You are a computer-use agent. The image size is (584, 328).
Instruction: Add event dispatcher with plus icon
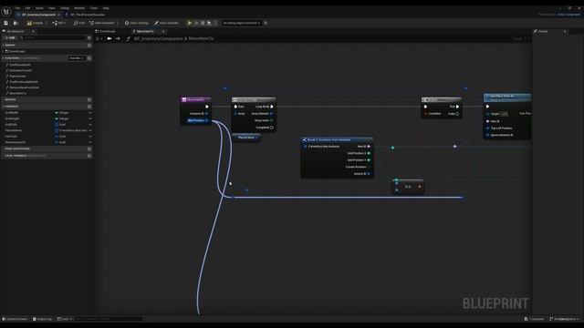89,149
